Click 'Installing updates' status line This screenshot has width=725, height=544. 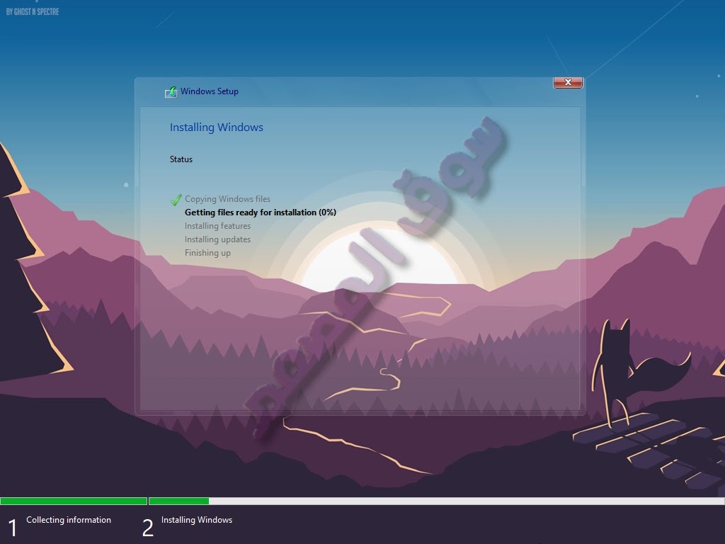[217, 239]
